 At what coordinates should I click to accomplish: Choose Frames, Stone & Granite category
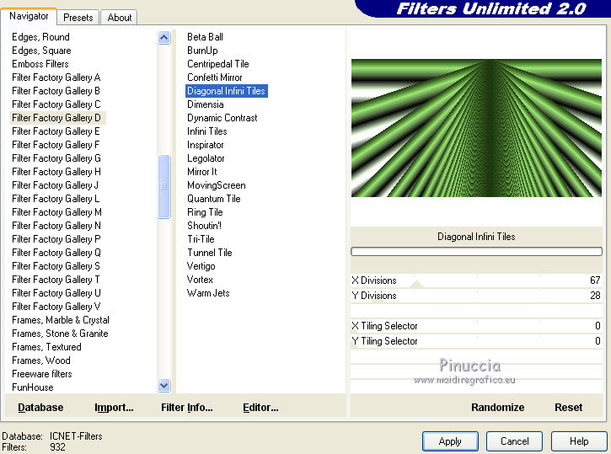pyautogui.click(x=60, y=334)
